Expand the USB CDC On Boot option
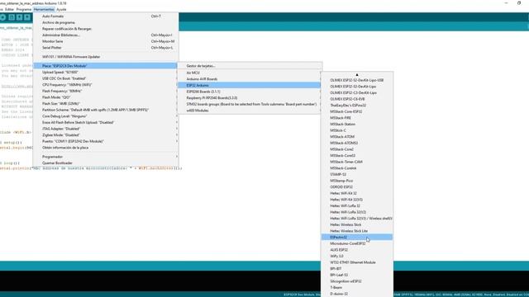 (105, 78)
